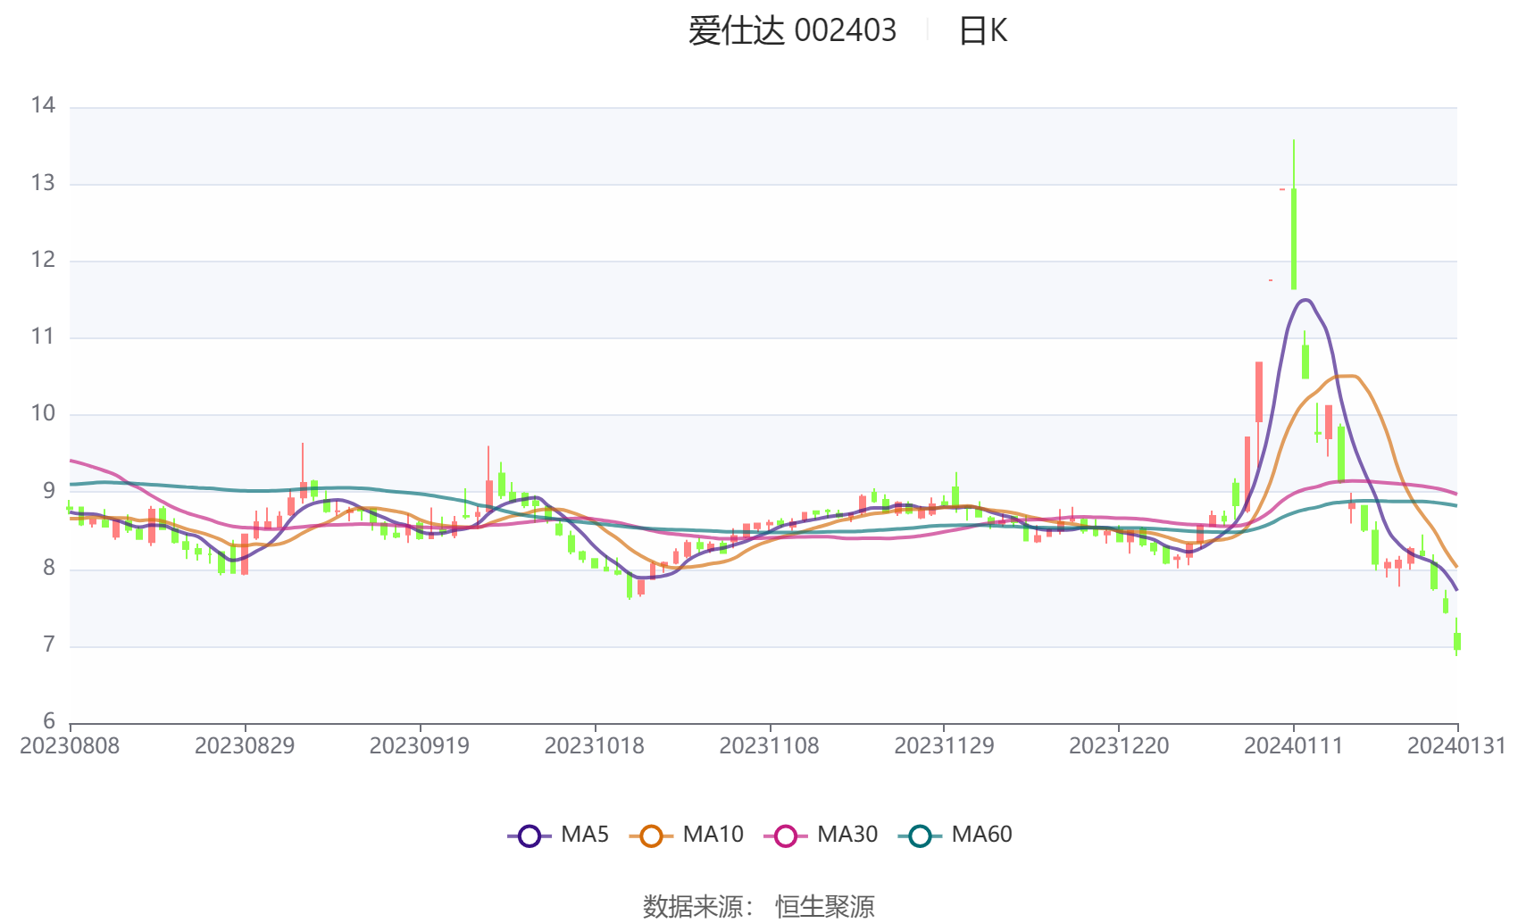The width and height of the screenshot is (1518, 923).
Task: Click the x-axis date label 20230808
Action: pyautogui.click(x=70, y=746)
